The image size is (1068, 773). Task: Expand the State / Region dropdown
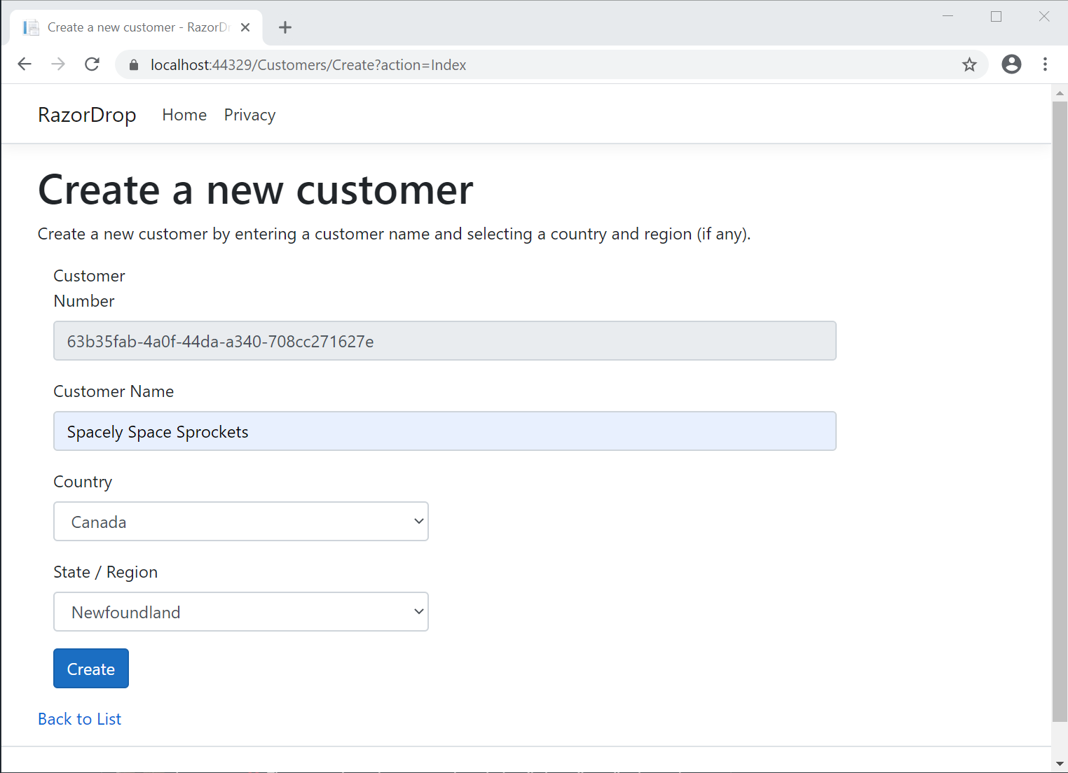(x=241, y=611)
